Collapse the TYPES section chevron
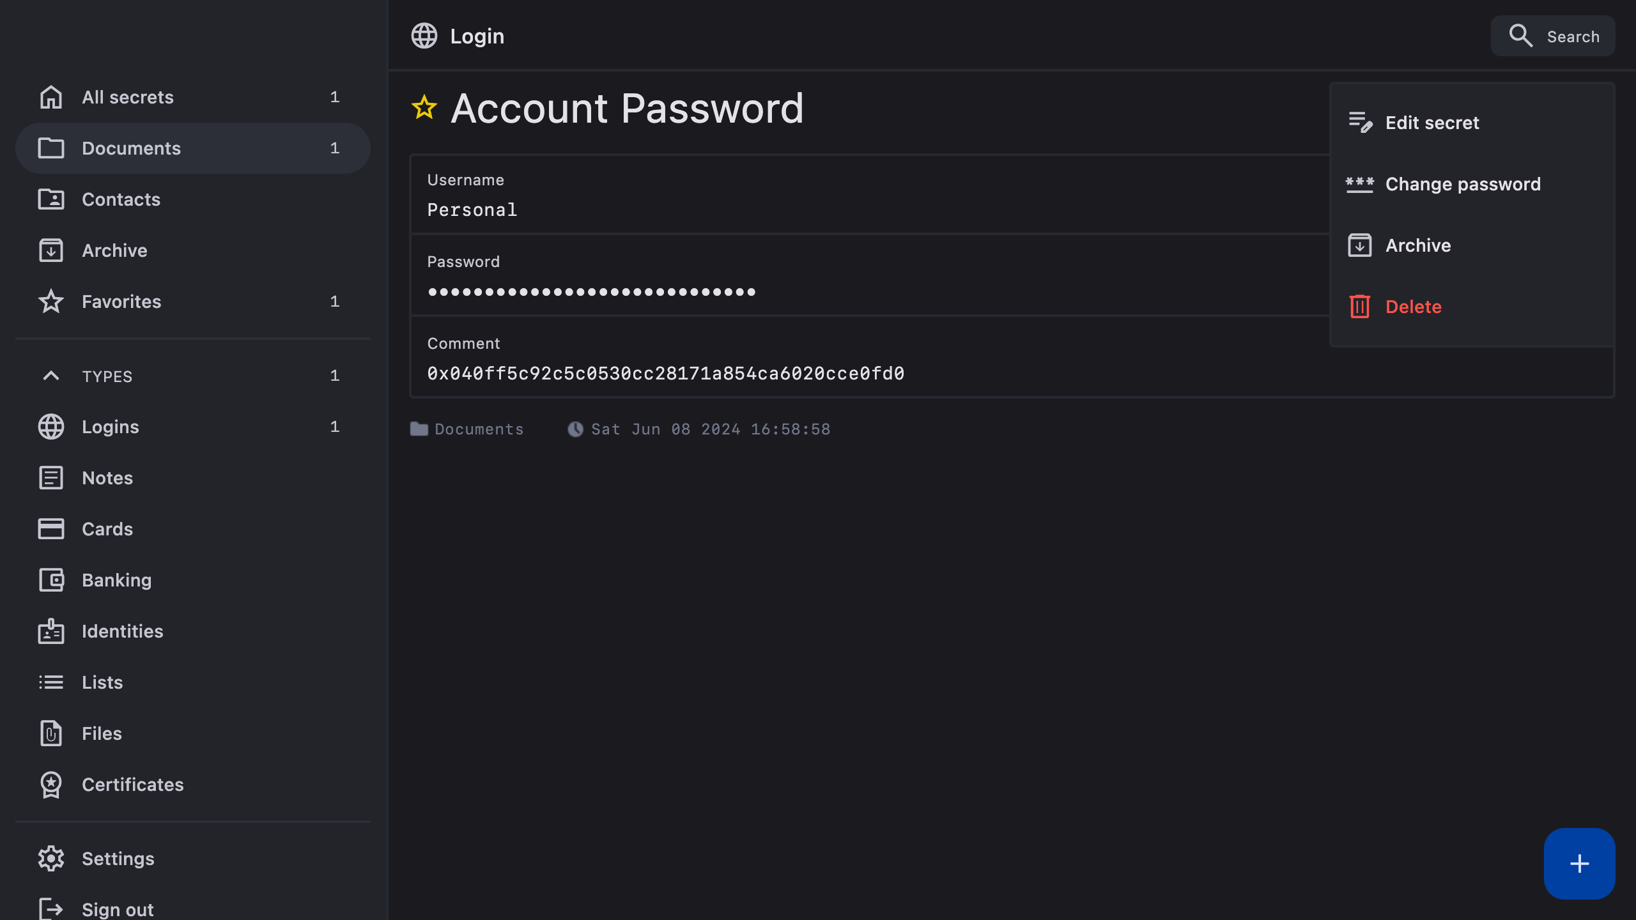Screen dimensions: 1636x920 tap(51, 376)
